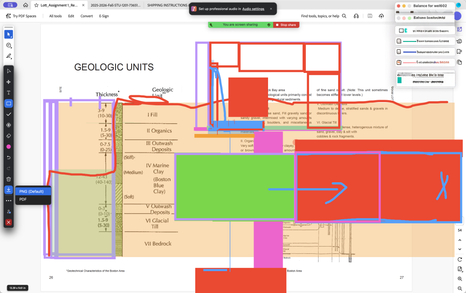Image resolution: width=466 pixels, height=293 pixels.
Task: Pick the pink annotation color swatch
Action: (x=9, y=147)
